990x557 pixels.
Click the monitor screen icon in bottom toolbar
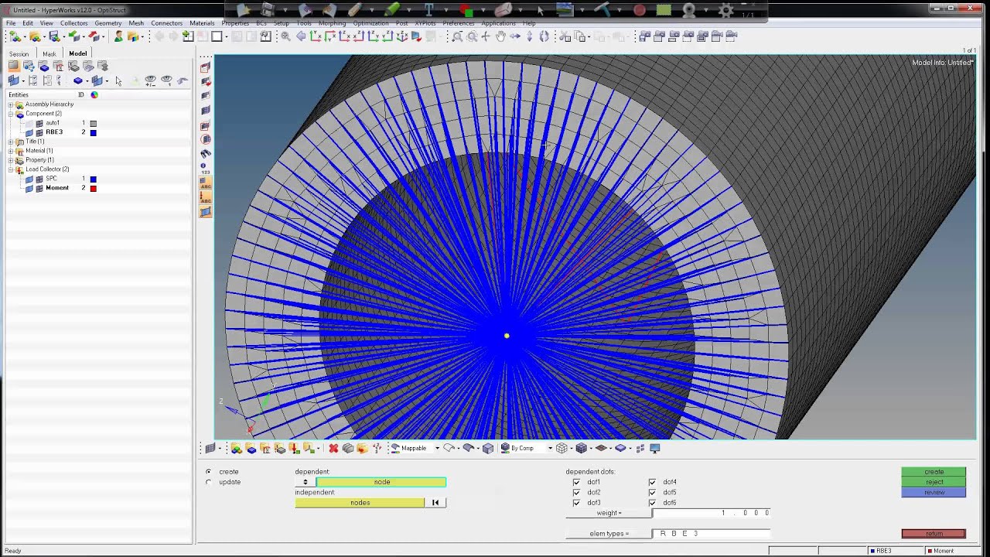[x=655, y=448]
